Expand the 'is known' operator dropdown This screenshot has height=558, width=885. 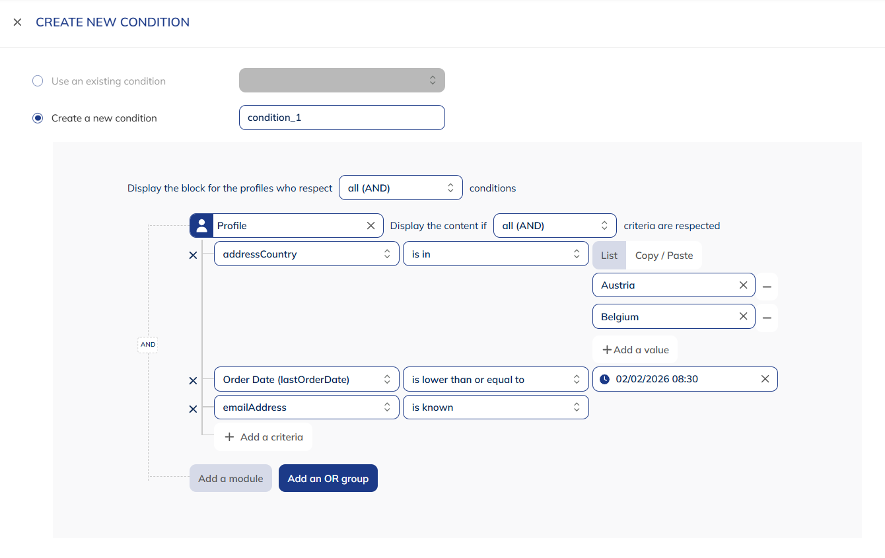[x=495, y=407]
